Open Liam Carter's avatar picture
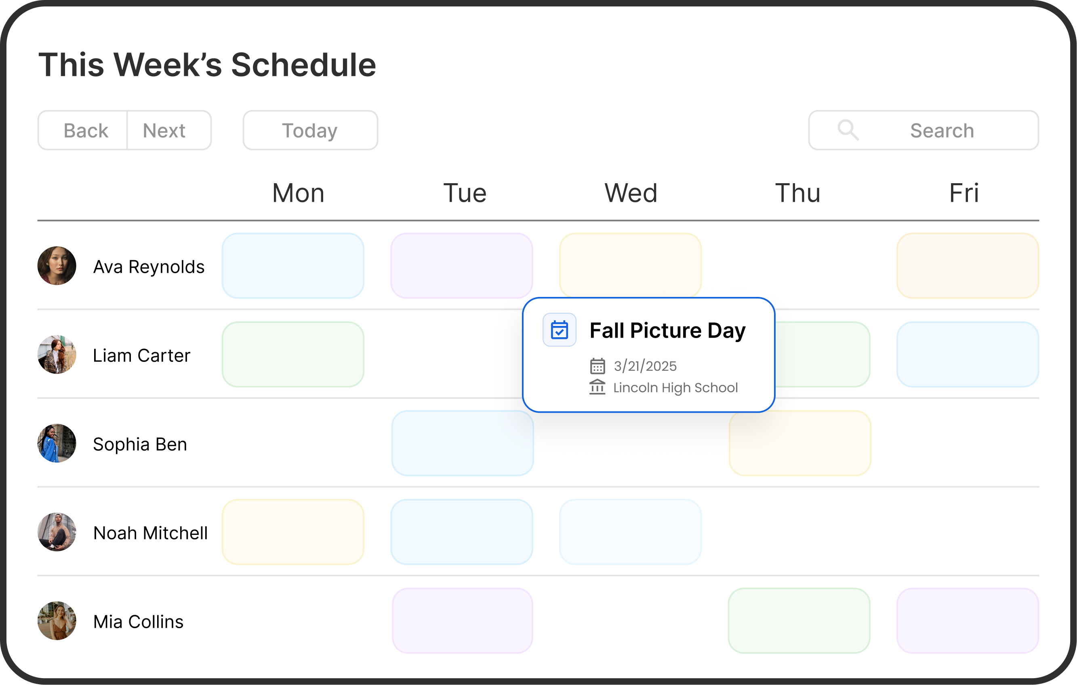Screen dimensions: 1077x685 [57, 355]
